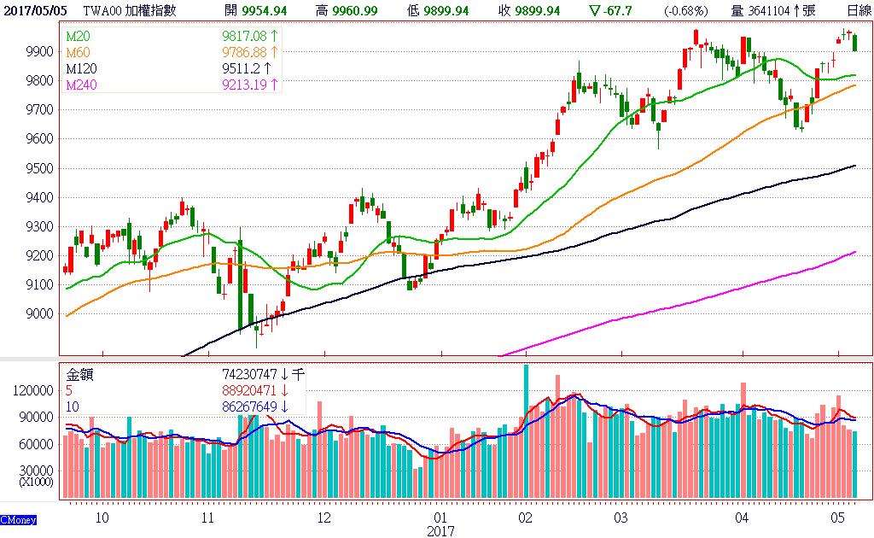Click the M240 moving average label
The image size is (874, 538).
pos(81,85)
